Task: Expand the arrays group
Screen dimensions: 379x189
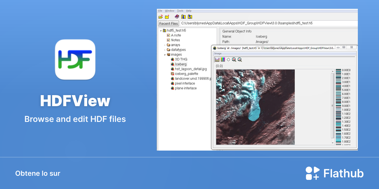Action: coord(165,45)
